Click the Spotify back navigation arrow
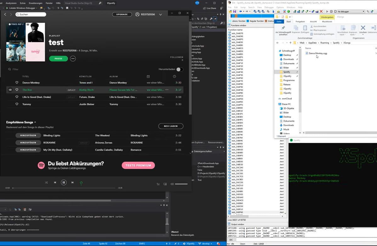The height and width of the screenshot is (246, 377). (5, 14)
